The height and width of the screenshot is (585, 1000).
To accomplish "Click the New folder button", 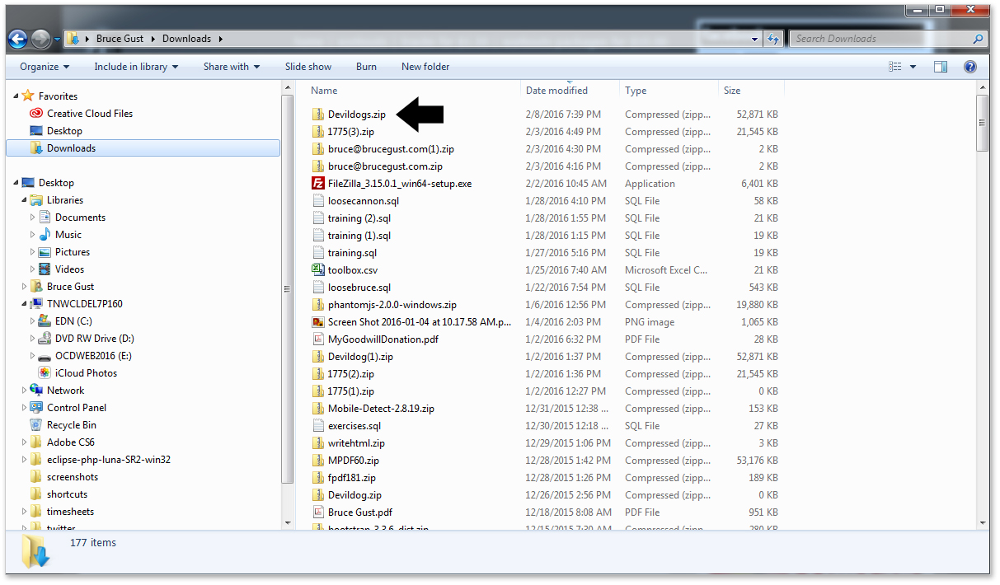I will (425, 67).
